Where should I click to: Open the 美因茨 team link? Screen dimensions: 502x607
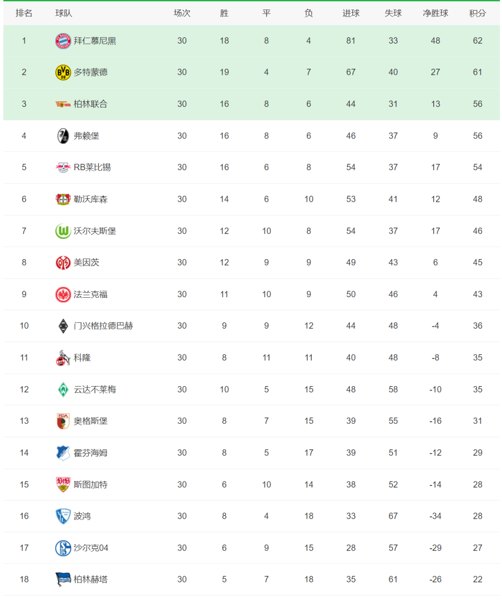(86, 263)
